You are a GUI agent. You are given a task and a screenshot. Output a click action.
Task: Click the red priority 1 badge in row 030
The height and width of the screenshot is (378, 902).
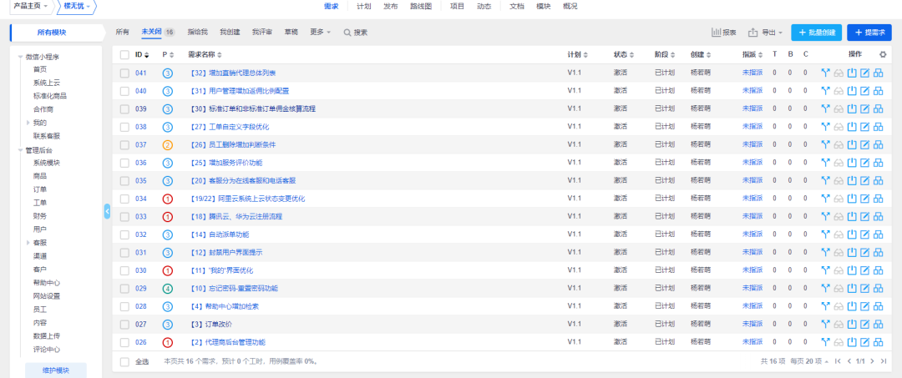[x=167, y=270]
